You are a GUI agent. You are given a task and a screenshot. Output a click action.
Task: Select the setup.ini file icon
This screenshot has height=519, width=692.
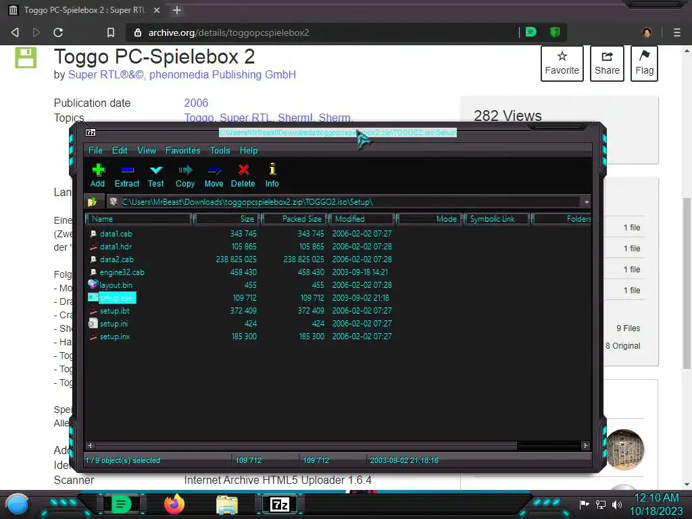93,323
